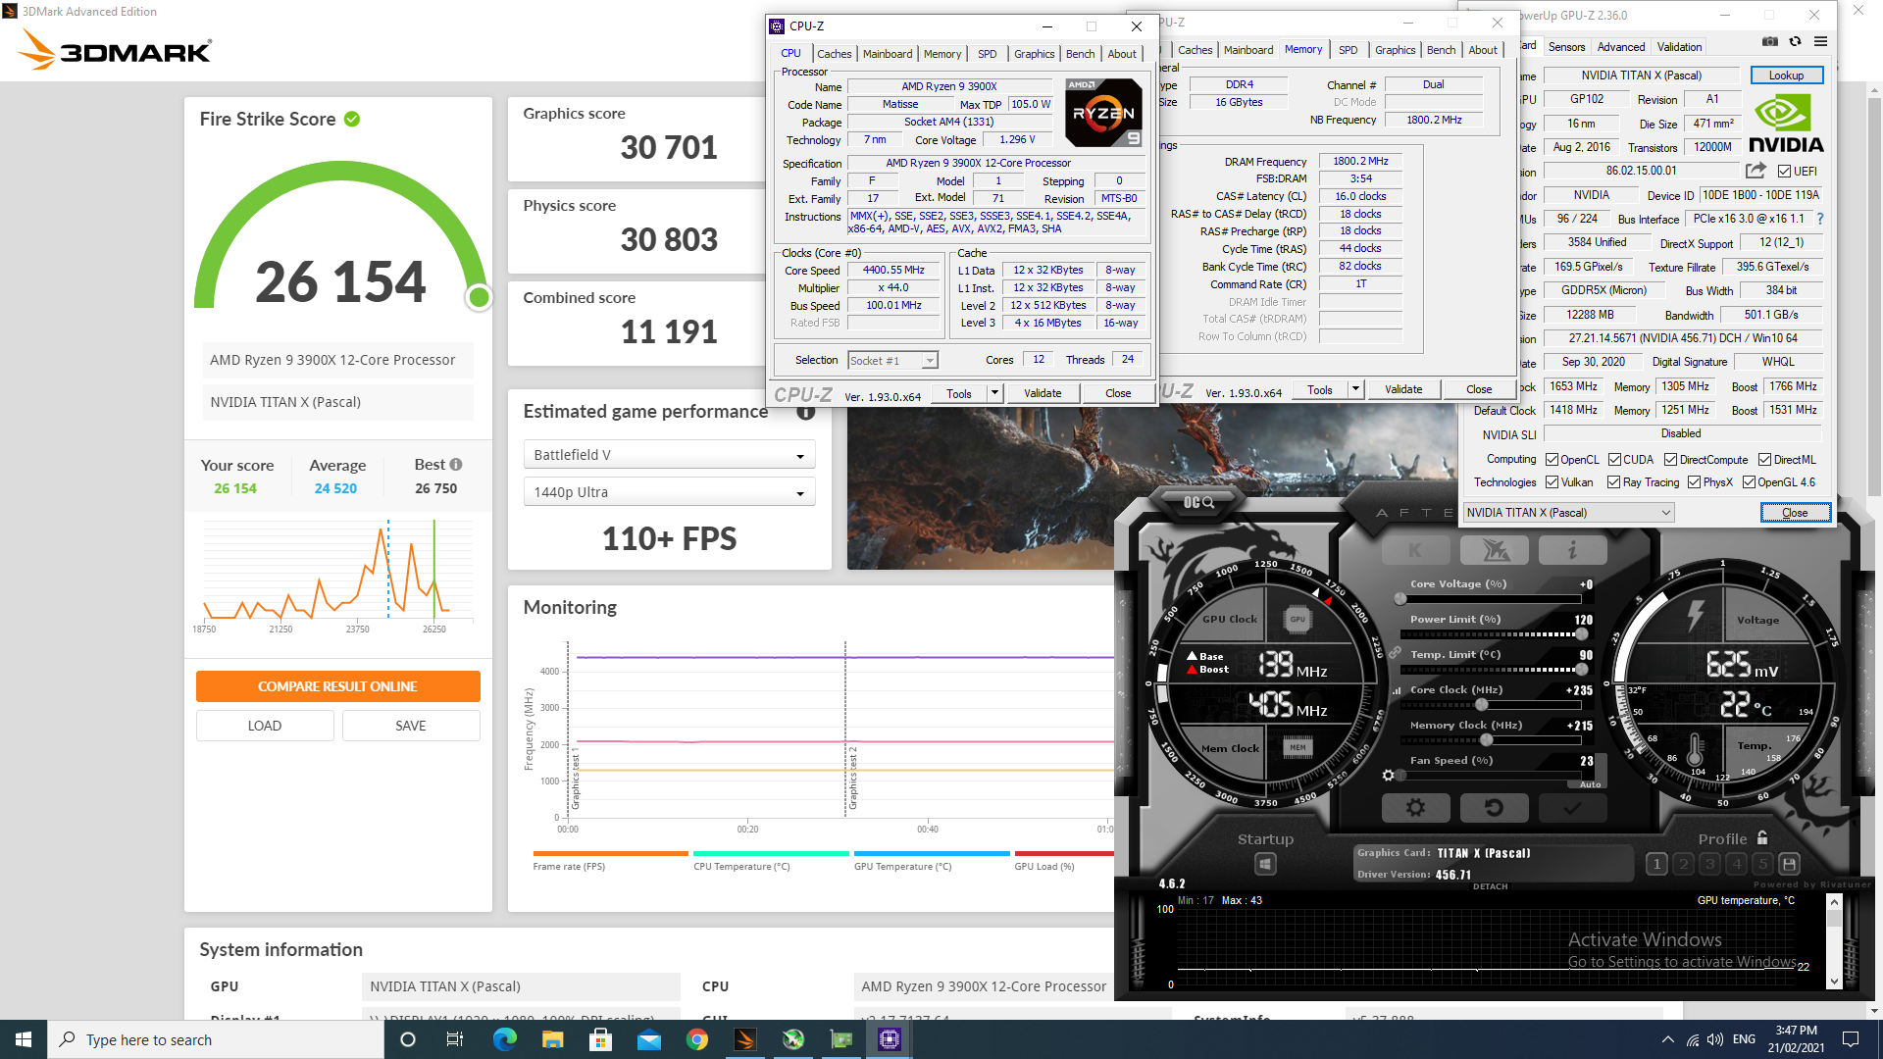Click the Afterburner profile lock icon
This screenshot has height=1059, width=1883.
[x=1762, y=838]
